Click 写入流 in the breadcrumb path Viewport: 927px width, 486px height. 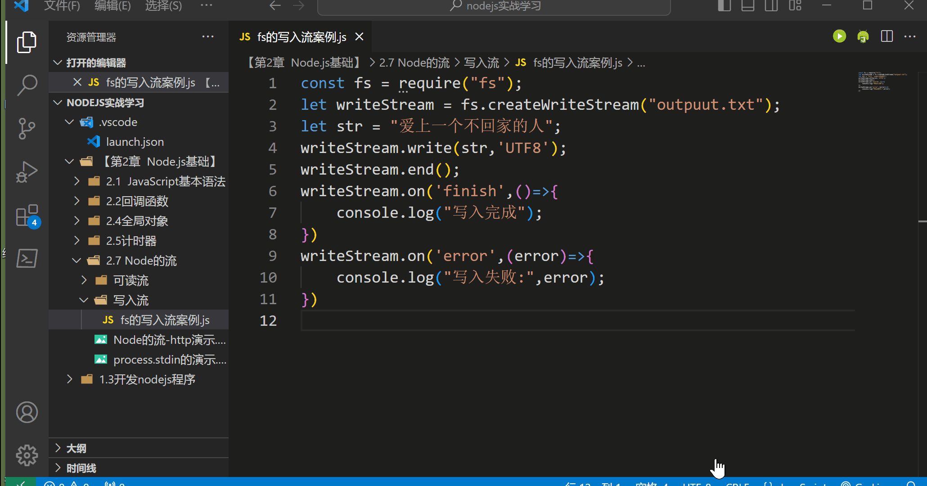(x=481, y=63)
